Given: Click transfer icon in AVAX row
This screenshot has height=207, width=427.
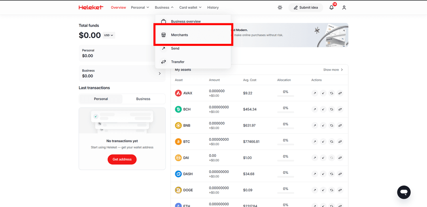Looking at the screenshot, I should [x=340, y=93].
